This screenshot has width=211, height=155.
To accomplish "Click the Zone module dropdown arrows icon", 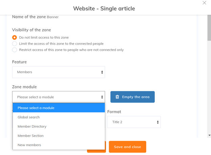I will point(102,97).
